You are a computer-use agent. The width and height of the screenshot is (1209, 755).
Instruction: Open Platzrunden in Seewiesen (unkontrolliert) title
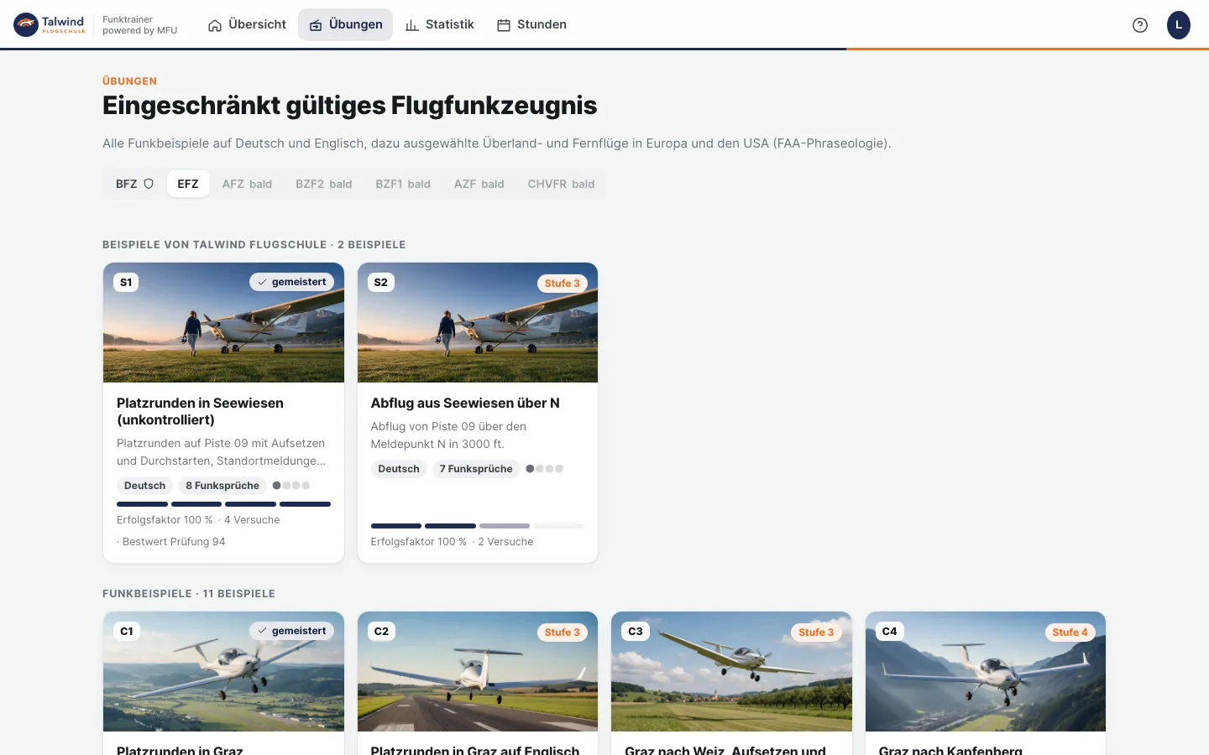point(200,411)
